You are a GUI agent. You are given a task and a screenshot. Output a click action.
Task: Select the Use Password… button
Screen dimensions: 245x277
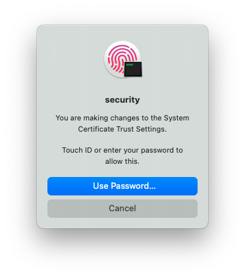pos(122,186)
